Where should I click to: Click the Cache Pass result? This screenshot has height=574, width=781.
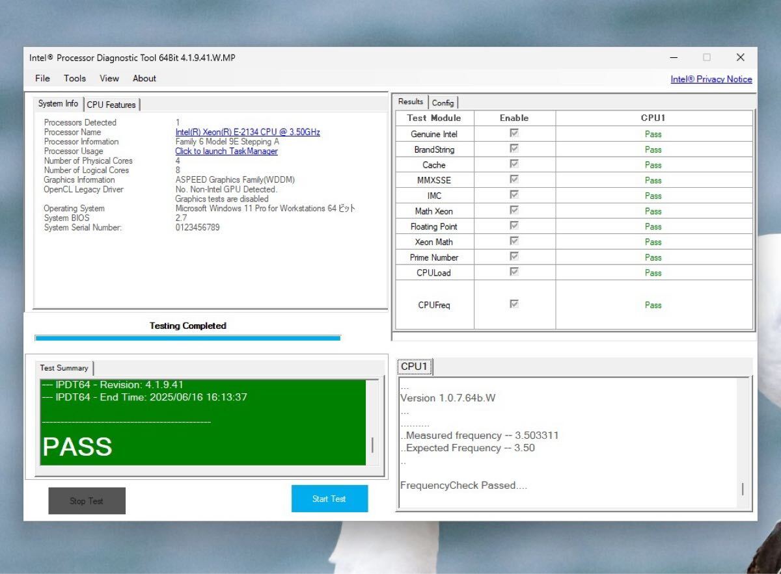pyautogui.click(x=653, y=165)
